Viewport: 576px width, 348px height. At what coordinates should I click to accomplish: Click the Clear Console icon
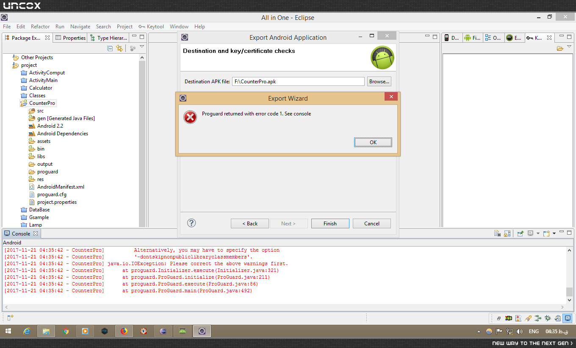pos(498,233)
